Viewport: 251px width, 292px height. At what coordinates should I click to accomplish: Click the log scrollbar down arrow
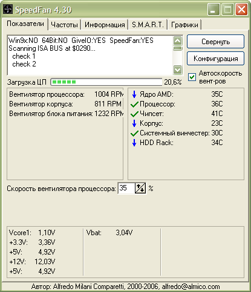tap(178, 70)
